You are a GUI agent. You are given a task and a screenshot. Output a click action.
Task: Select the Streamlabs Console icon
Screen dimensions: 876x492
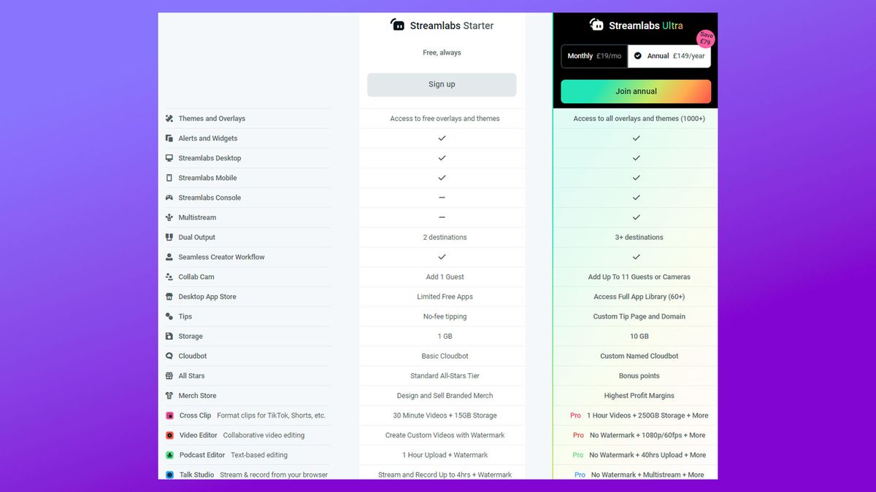click(x=170, y=198)
